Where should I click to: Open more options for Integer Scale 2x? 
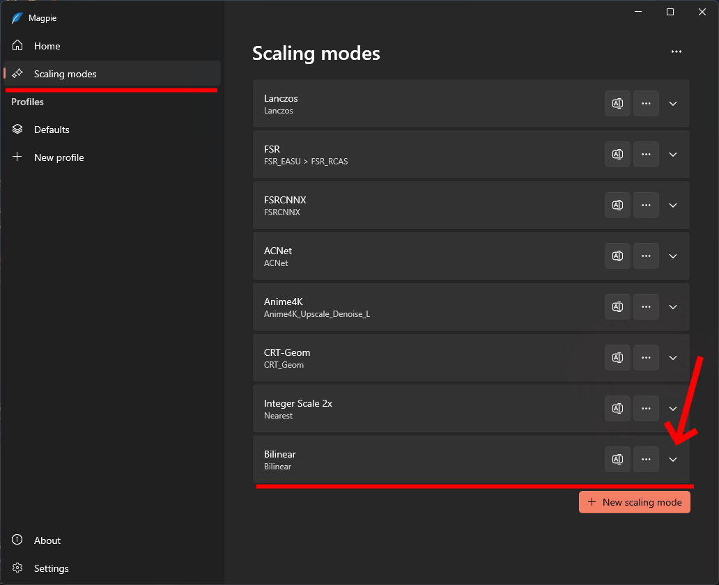click(x=646, y=409)
